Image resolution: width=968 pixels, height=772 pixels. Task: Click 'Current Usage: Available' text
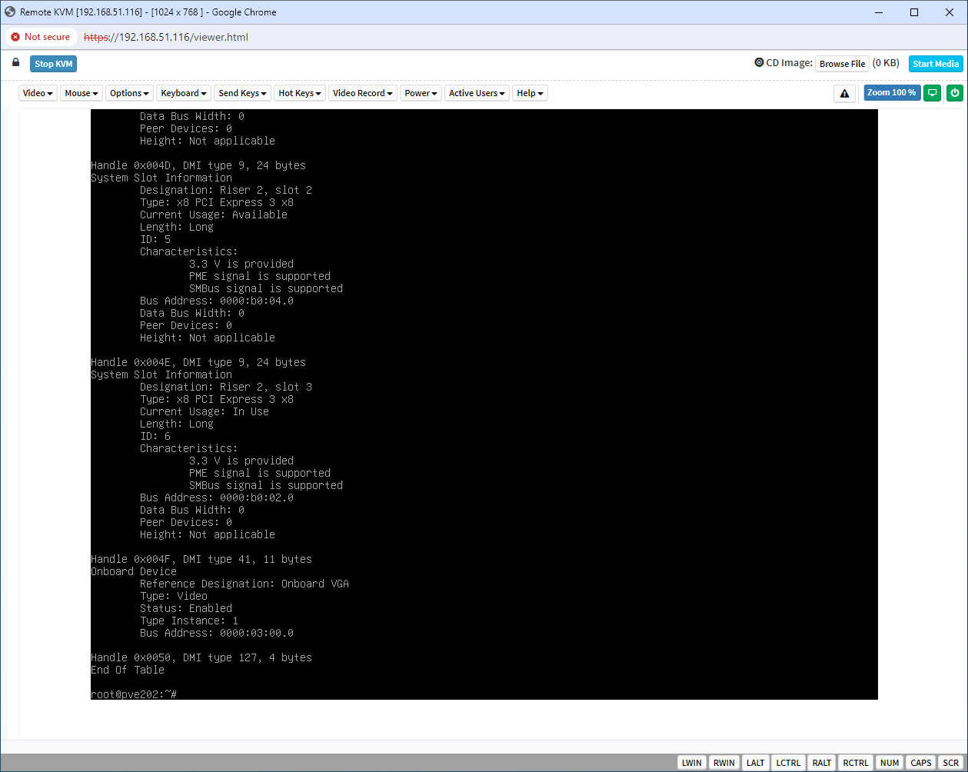click(214, 215)
